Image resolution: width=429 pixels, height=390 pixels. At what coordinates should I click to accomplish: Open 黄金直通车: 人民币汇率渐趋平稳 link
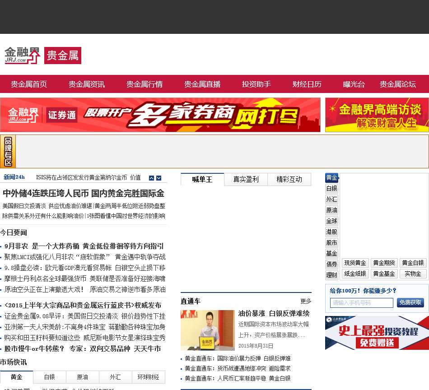point(238,379)
